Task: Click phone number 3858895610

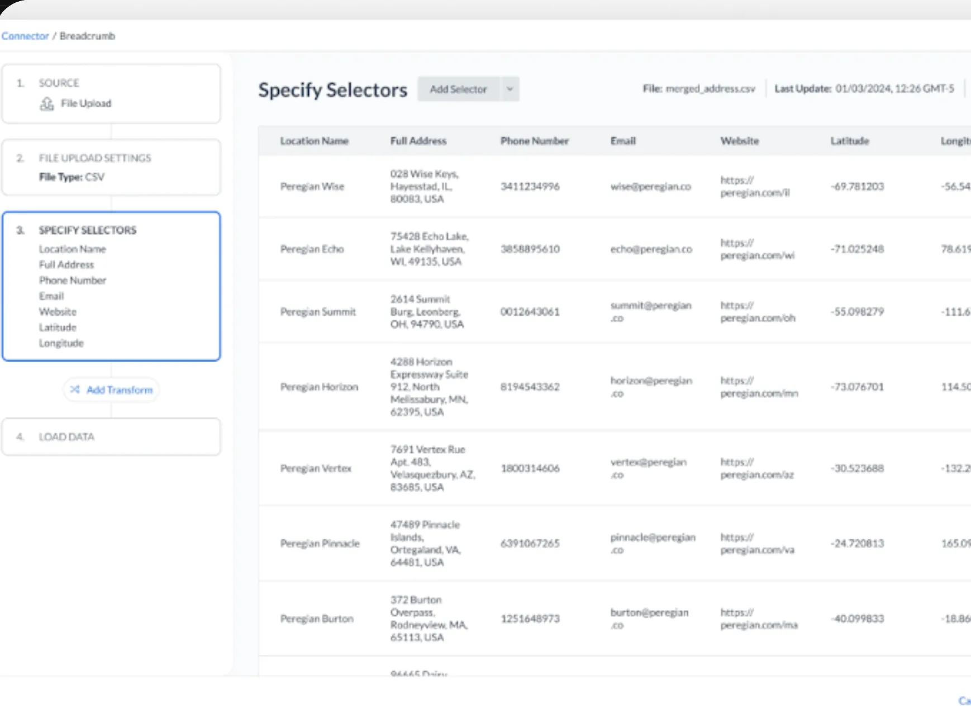Action: tap(530, 249)
